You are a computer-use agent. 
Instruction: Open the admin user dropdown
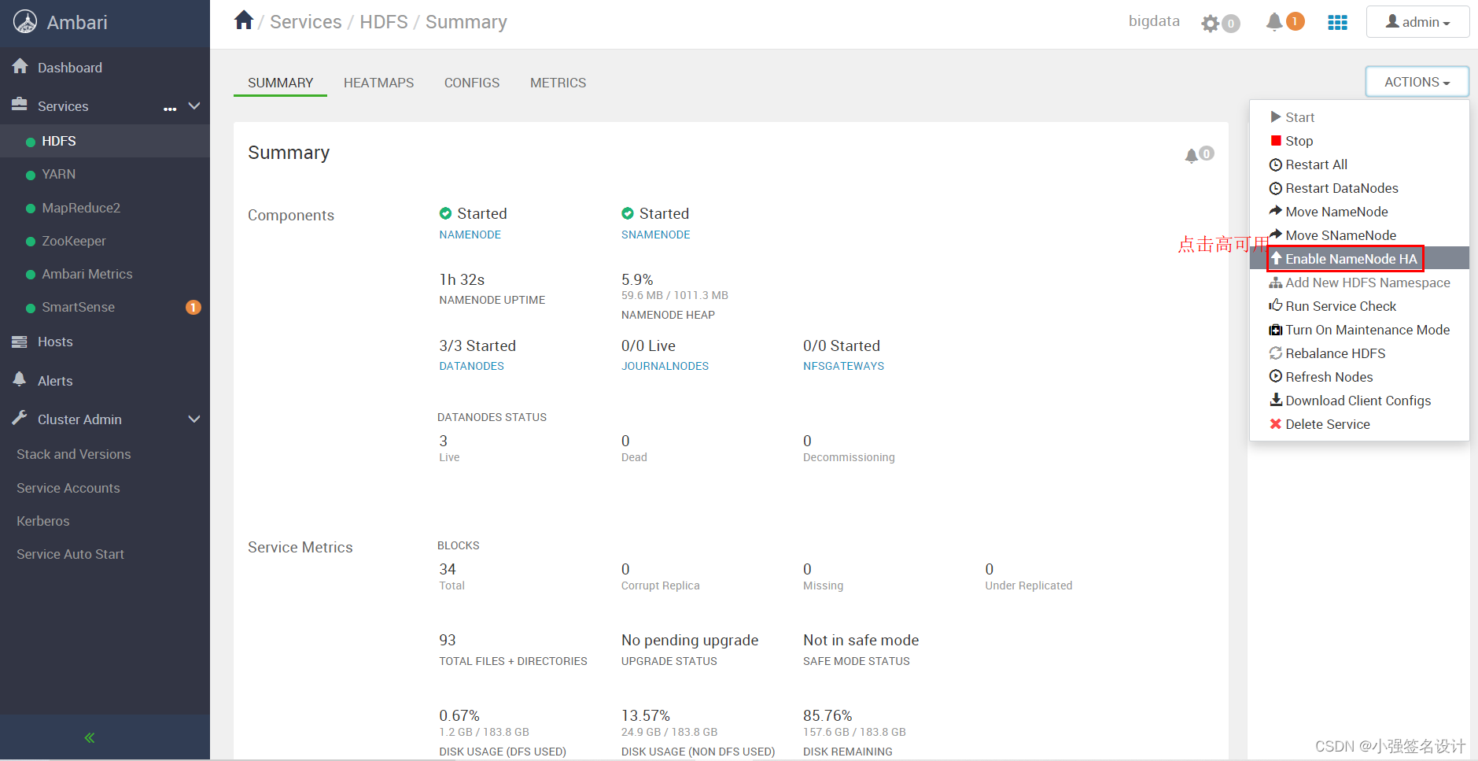coord(1417,22)
